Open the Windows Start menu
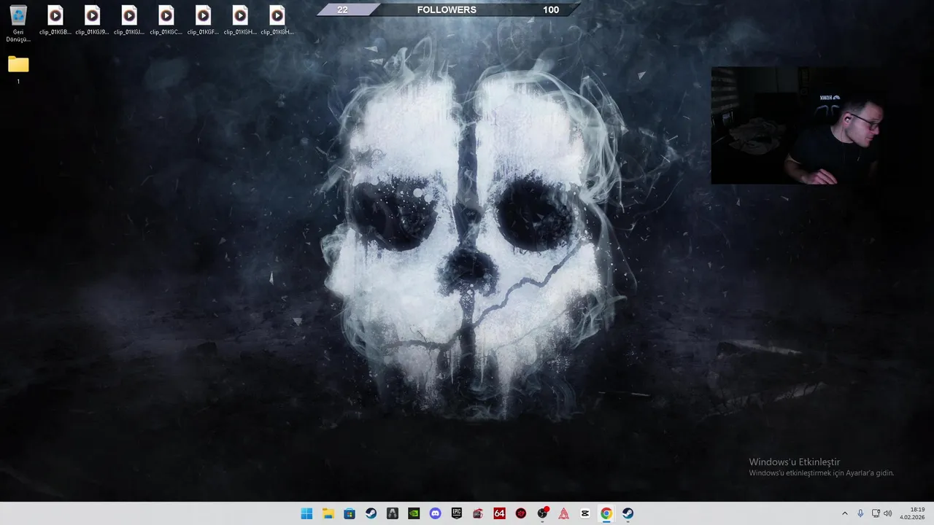 pyautogui.click(x=306, y=513)
